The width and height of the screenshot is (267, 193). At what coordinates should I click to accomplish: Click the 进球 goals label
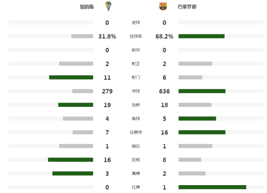[x=136, y=22]
